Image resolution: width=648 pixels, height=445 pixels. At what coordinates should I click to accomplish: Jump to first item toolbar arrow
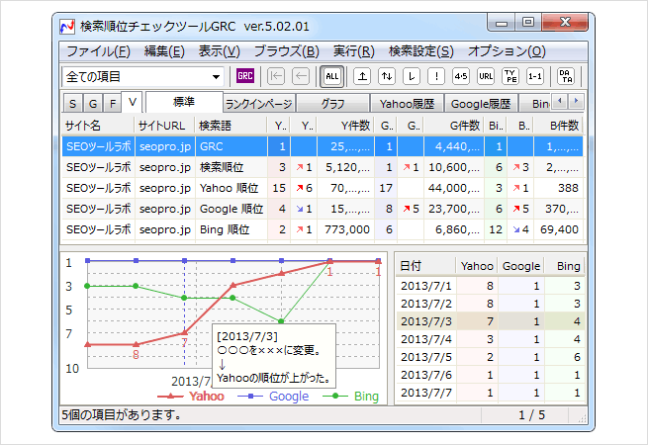click(x=276, y=76)
